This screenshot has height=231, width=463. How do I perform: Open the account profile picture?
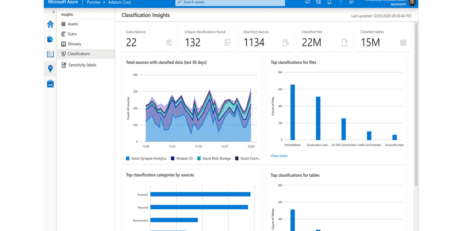(412, 3)
